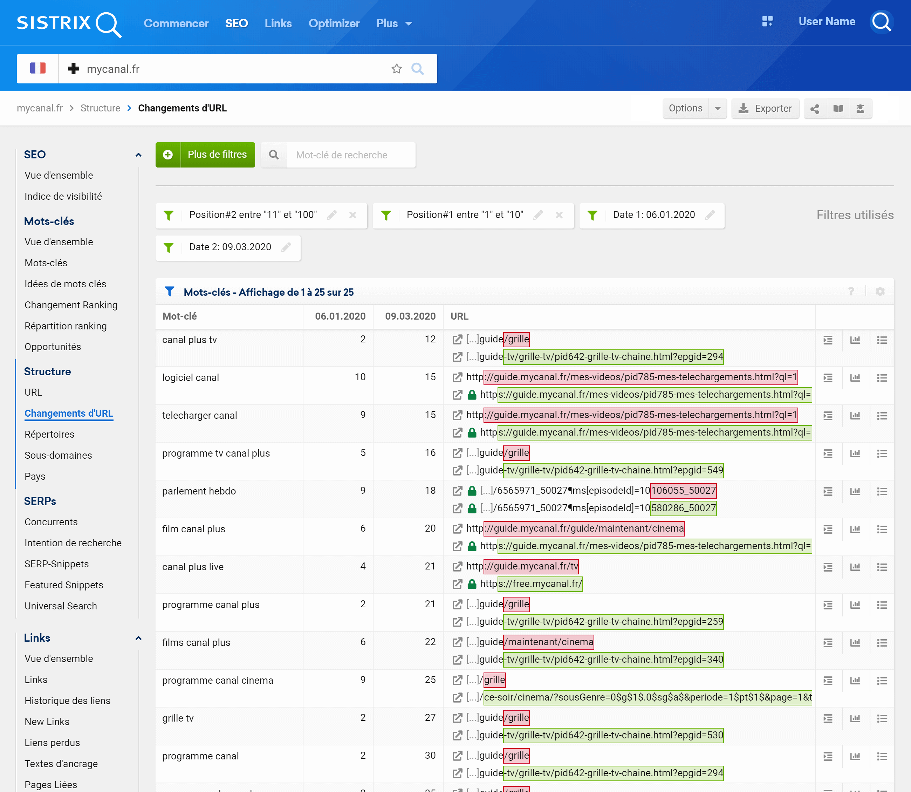
Task: Click the Plus de filtres button
Action: click(x=205, y=155)
